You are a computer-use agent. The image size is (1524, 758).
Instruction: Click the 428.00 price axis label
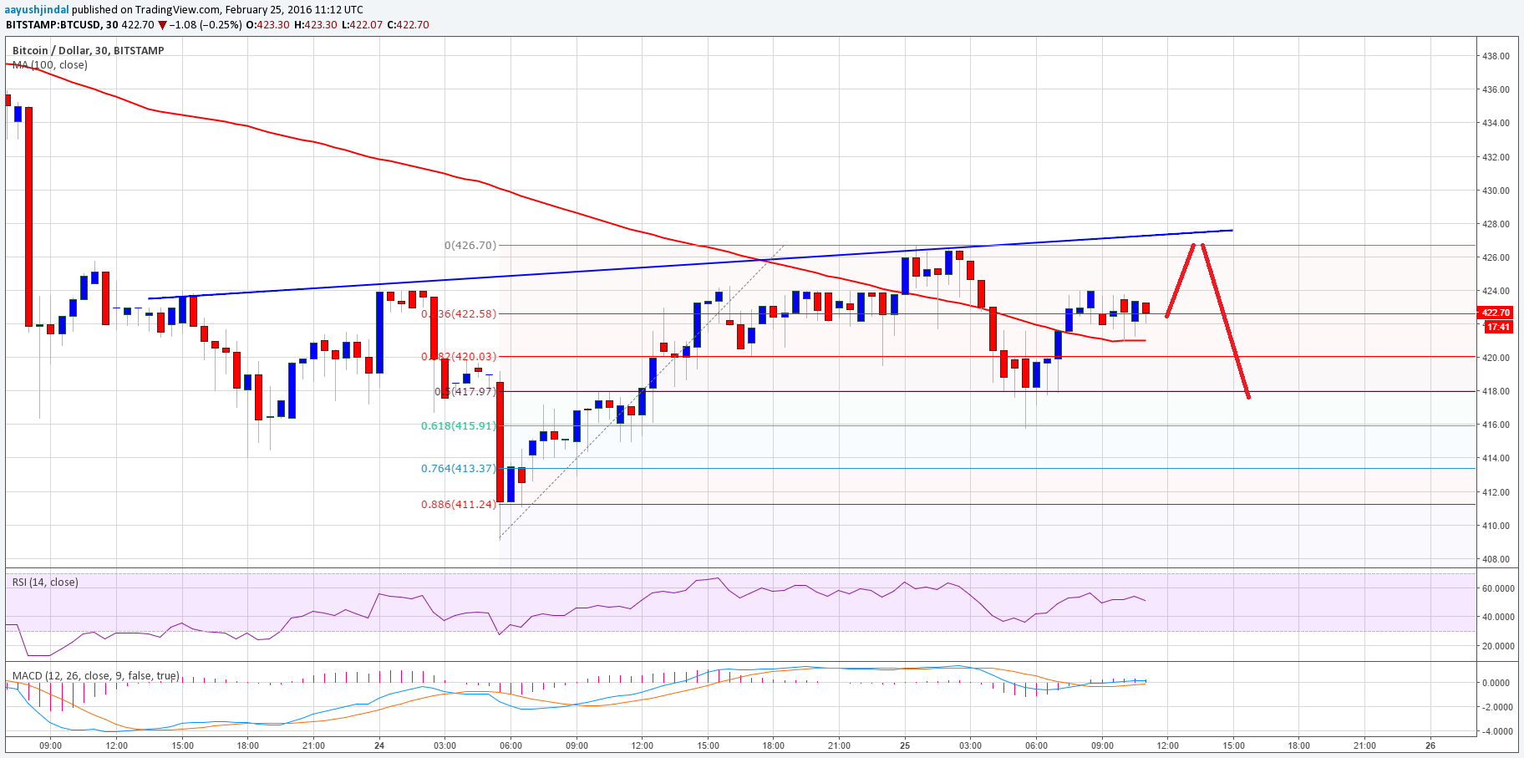[x=1495, y=224]
